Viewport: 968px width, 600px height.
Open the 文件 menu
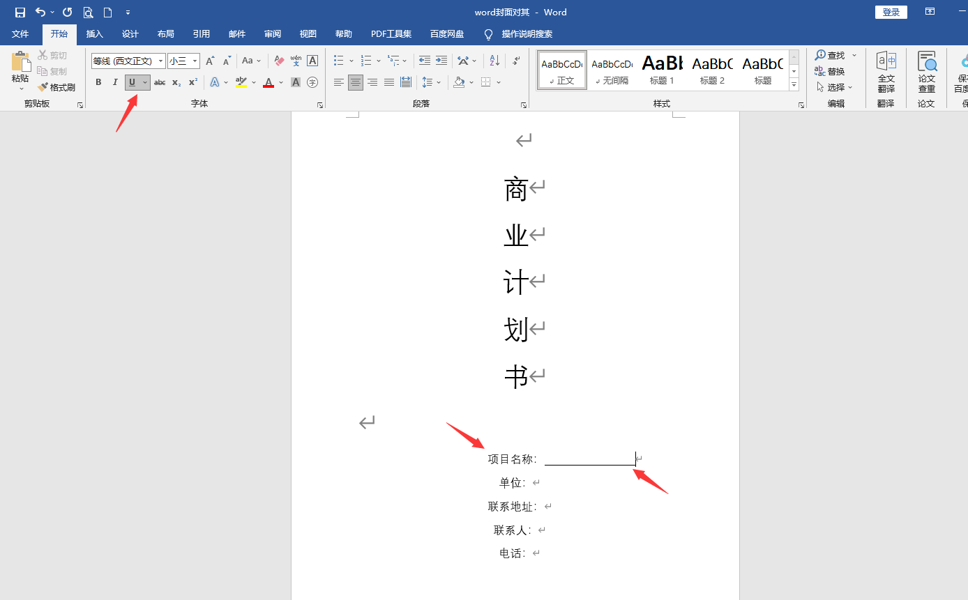[x=20, y=34]
